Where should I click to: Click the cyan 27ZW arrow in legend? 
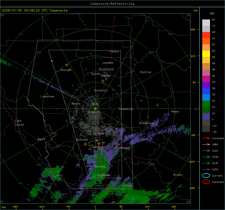(206, 157)
